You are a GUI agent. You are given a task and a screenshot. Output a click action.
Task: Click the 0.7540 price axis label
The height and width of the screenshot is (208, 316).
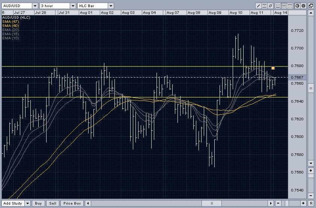coord(297,190)
